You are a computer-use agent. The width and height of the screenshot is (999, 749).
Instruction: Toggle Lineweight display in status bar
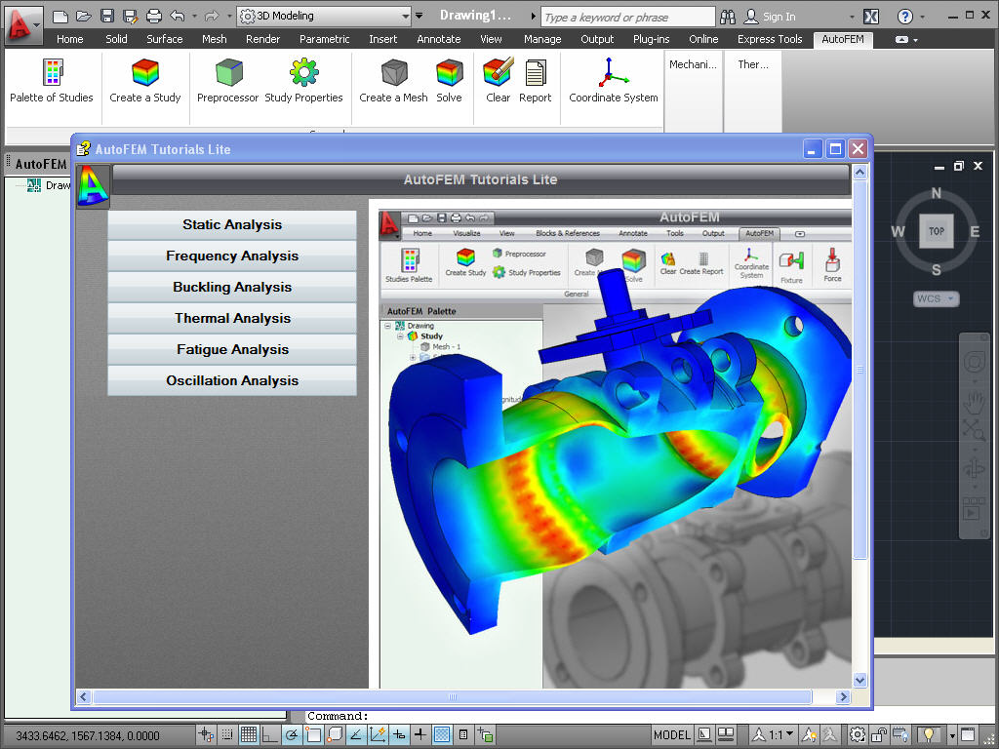[x=420, y=735]
